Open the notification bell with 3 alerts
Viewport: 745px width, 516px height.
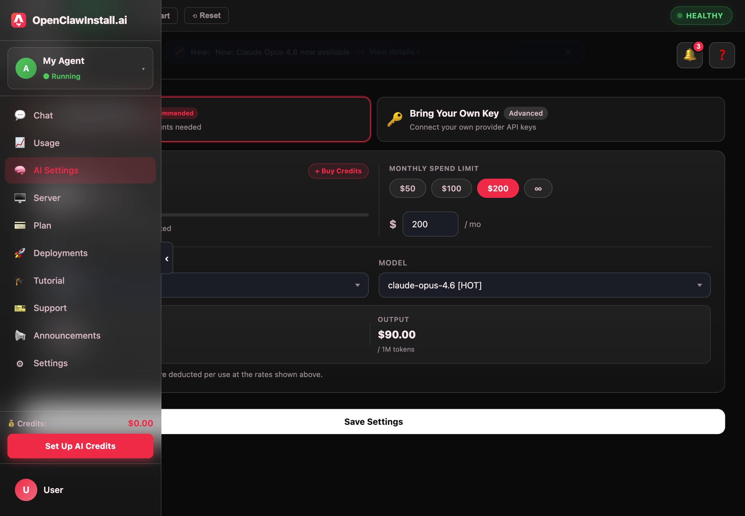pos(689,55)
